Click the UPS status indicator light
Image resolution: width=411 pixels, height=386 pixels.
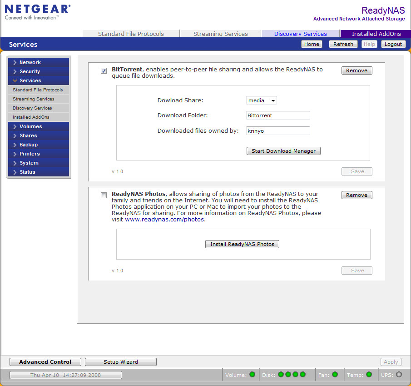point(399,375)
